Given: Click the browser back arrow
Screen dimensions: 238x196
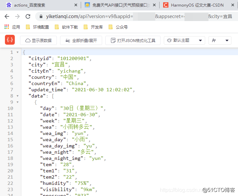Looking at the screenshot, I should [7, 16].
